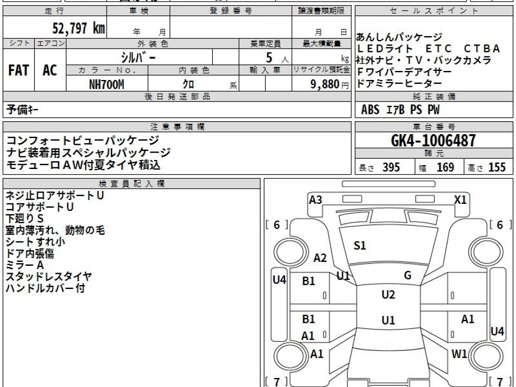This screenshot has height=387, width=516.
Task: Select 下廻りS inspector note
Action: [x=25, y=219]
